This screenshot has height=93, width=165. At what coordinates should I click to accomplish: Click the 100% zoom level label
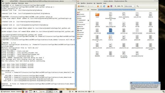point(119,6)
